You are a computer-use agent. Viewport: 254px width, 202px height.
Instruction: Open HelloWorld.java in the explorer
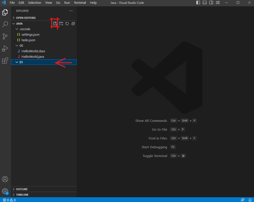tap(33, 57)
